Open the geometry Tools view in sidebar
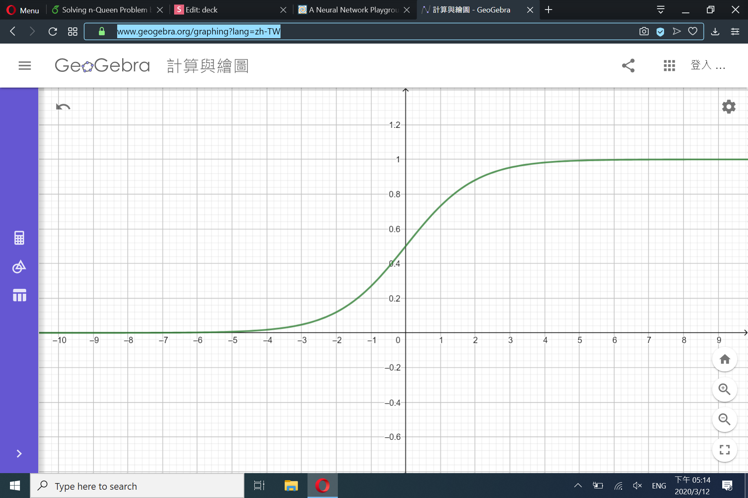The image size is (748, 498). coord(19,266)
